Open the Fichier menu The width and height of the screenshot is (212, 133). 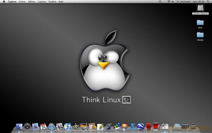22,2
